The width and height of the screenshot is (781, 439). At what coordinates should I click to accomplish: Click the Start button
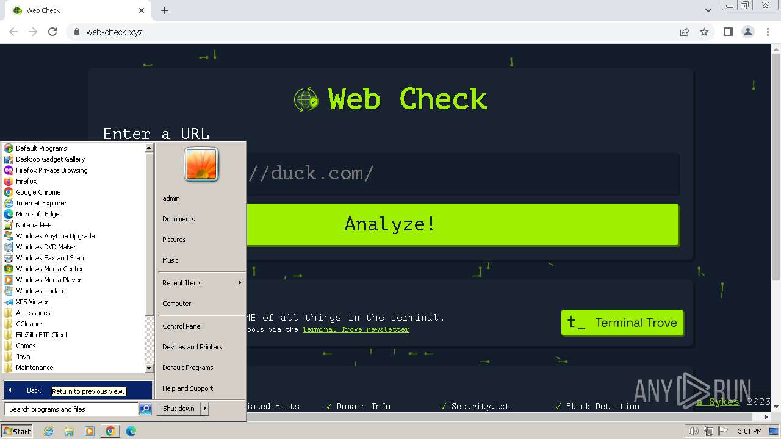click(17, 431)
